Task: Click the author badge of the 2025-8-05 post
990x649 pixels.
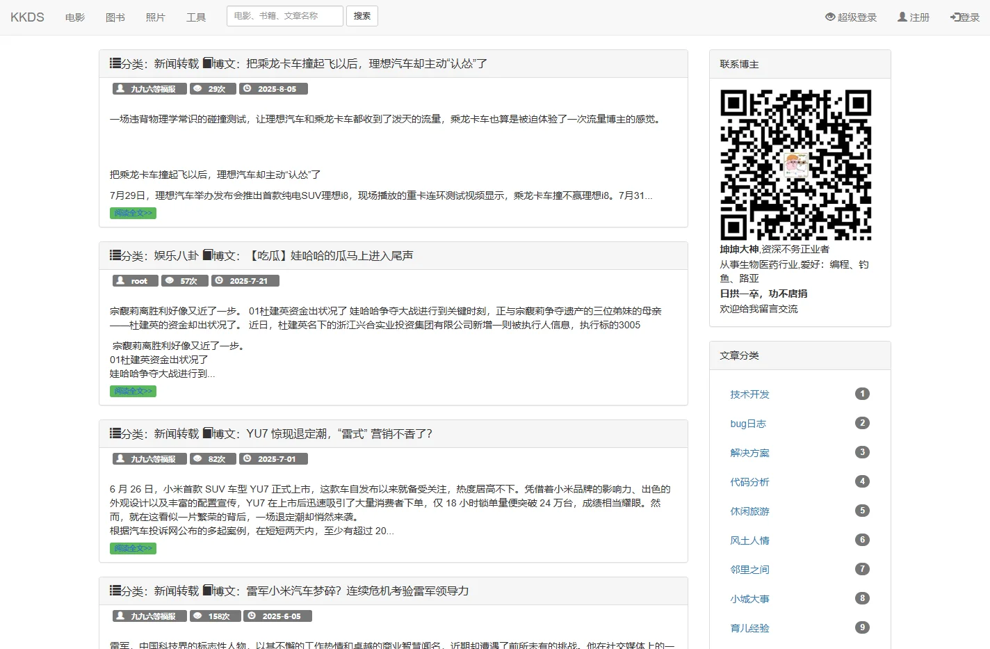Action: pos(149,89)
